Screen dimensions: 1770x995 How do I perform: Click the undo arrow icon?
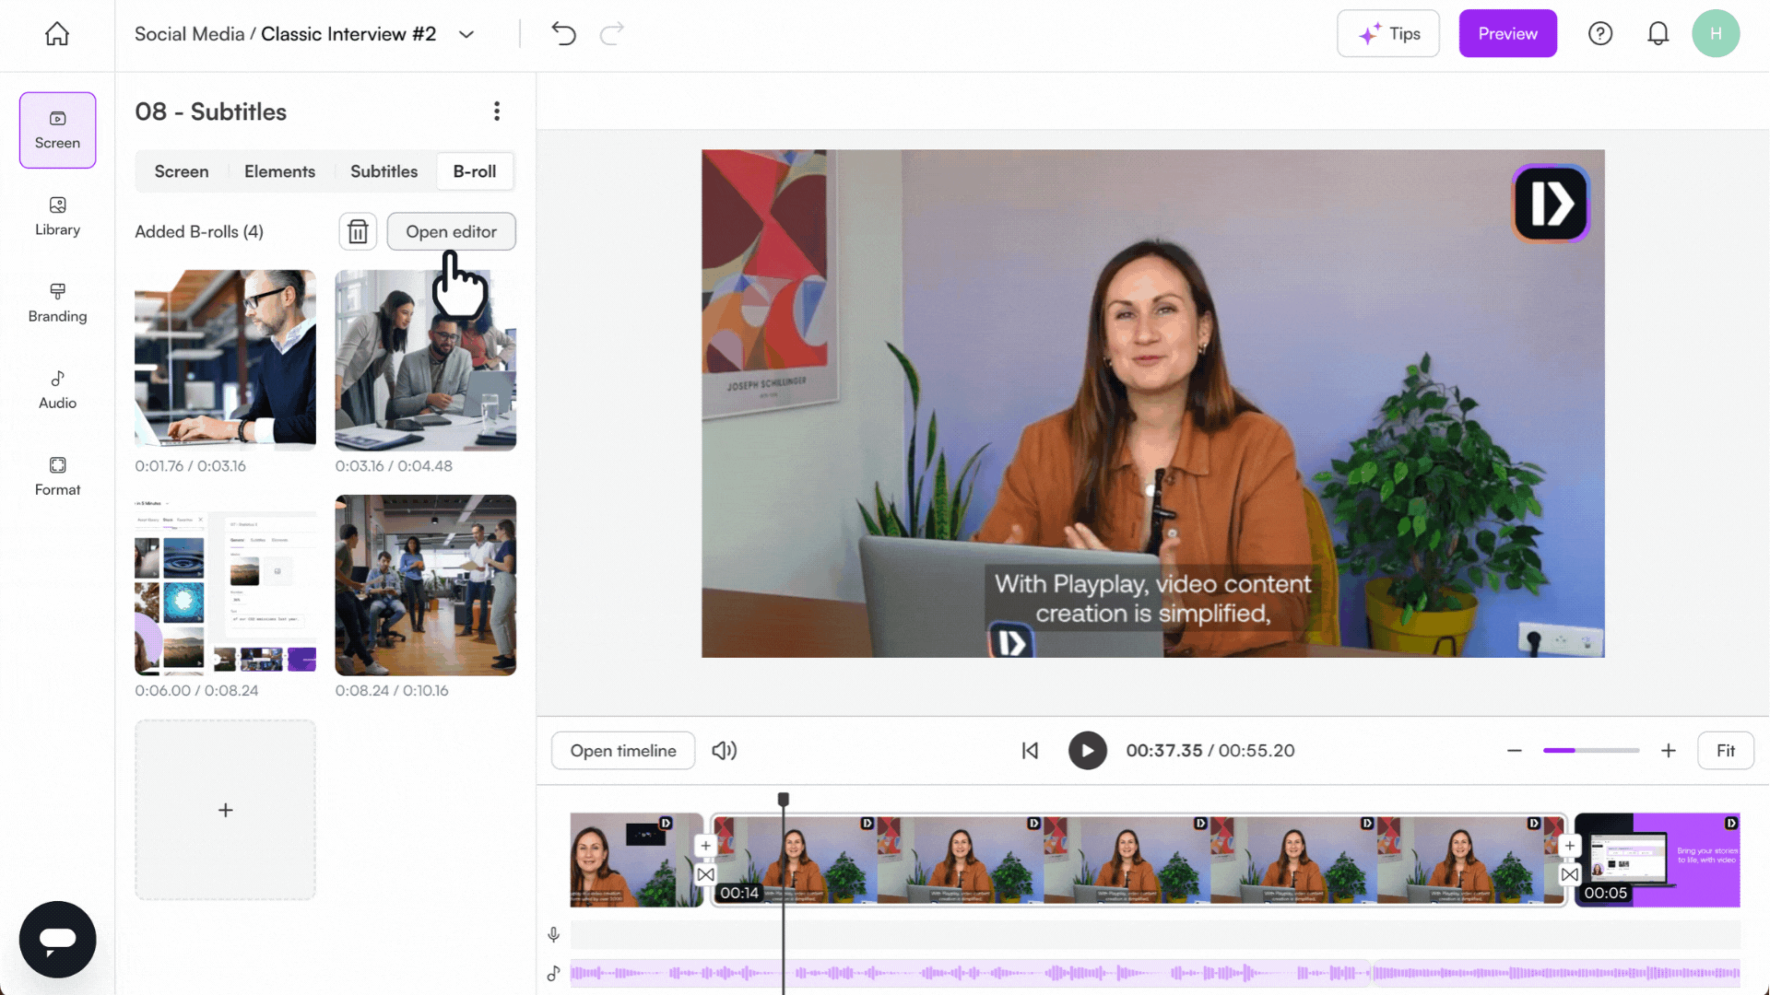563,34
